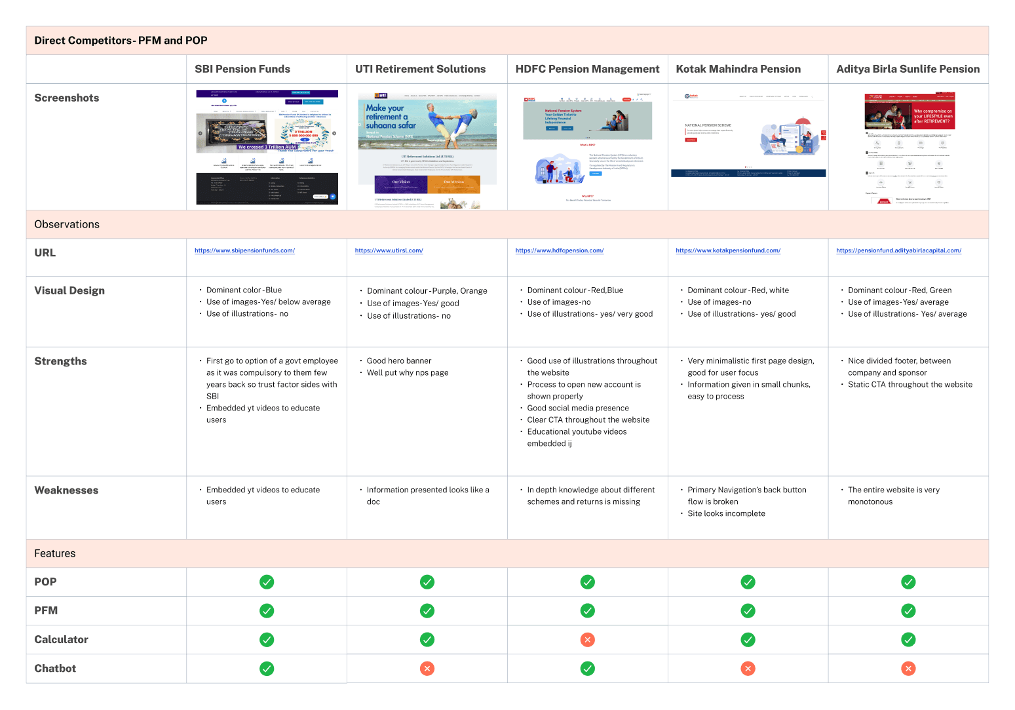This screenshot has width=1015, height=710.
Task: Click the red Calculator cross for HDFC Pension Management
Action: [x=588, y=640]
